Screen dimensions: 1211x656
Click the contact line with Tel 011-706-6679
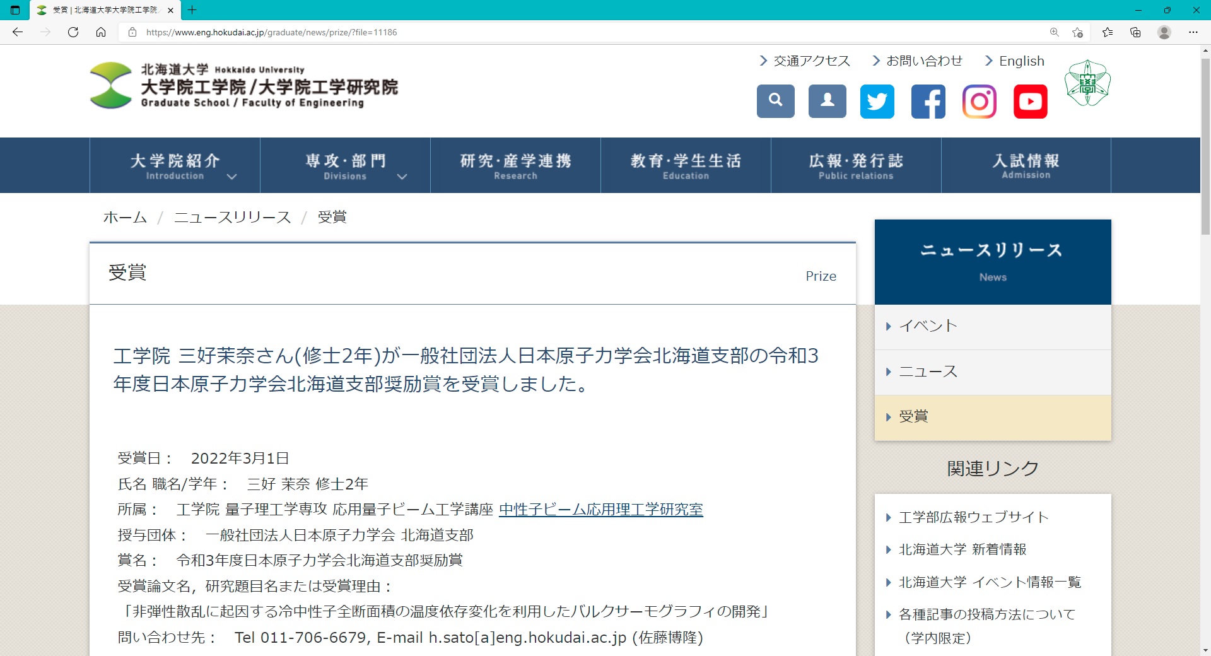pos(410,637)
